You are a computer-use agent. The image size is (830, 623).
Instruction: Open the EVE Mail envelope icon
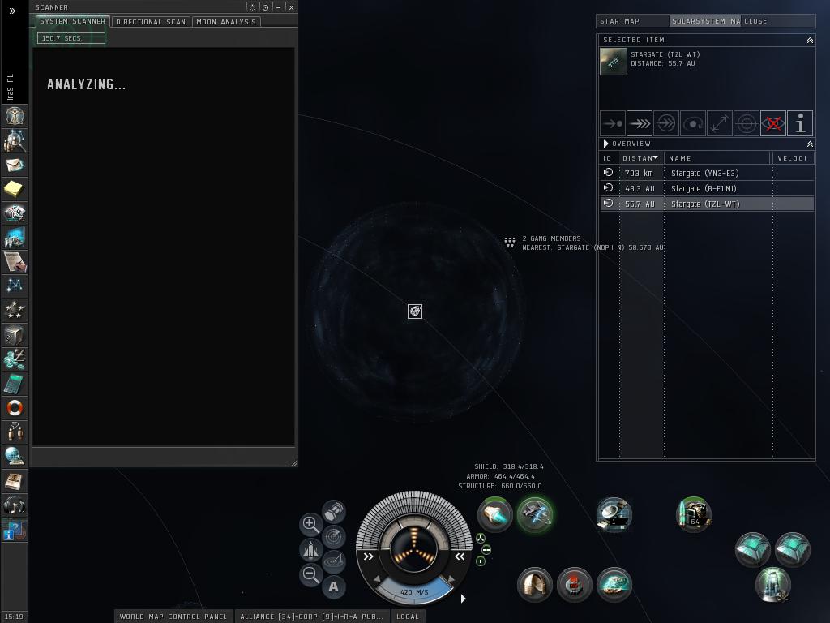[15, 165]
